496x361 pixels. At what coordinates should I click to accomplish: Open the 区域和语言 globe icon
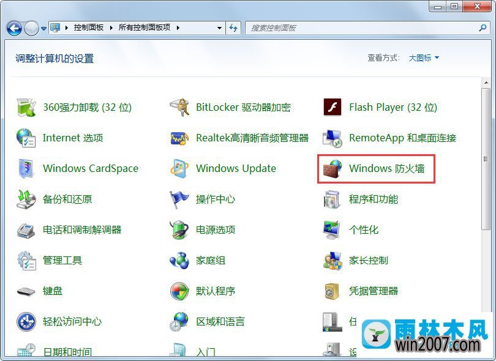click(x=179, y=321)
